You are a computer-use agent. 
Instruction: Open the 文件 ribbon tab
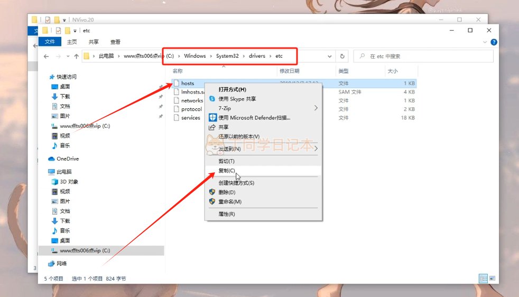click(50, 42)
